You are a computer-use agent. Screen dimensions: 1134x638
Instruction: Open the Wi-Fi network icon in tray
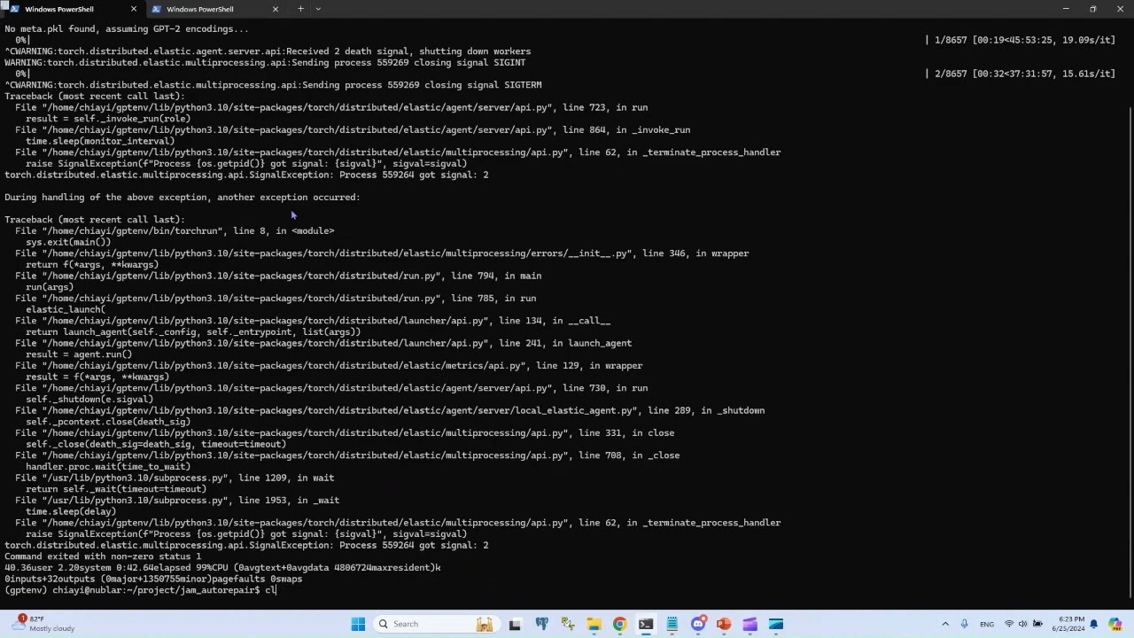tap(1008, 624)
